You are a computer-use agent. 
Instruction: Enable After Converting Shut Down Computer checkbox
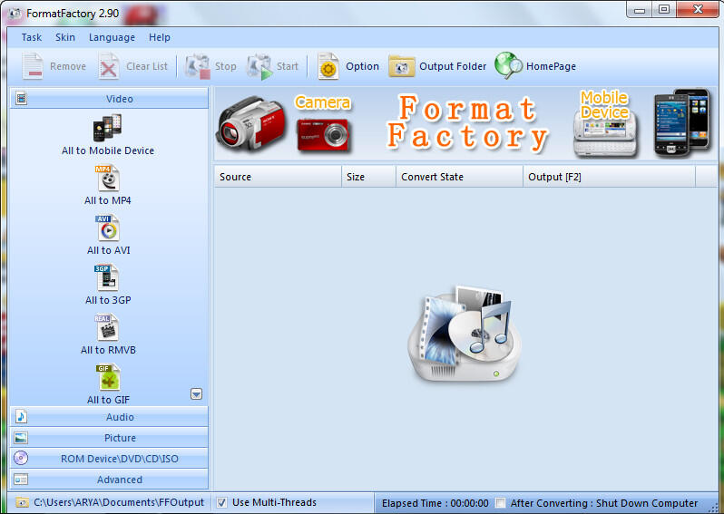pyautogui.click(x=501, y=503)
